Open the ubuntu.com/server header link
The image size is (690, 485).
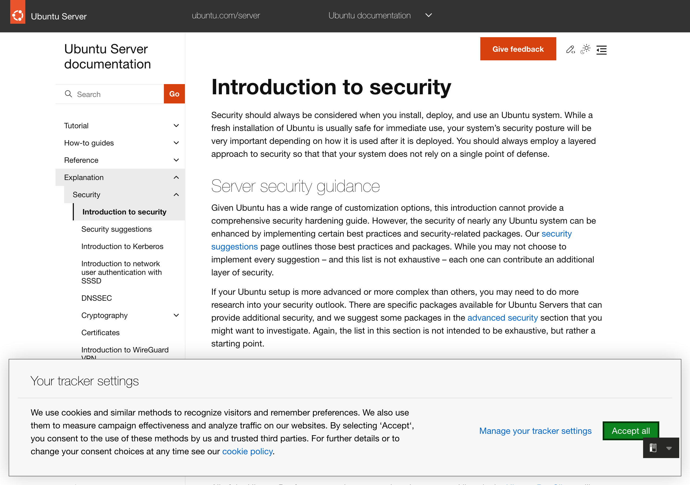coord(226,15)
